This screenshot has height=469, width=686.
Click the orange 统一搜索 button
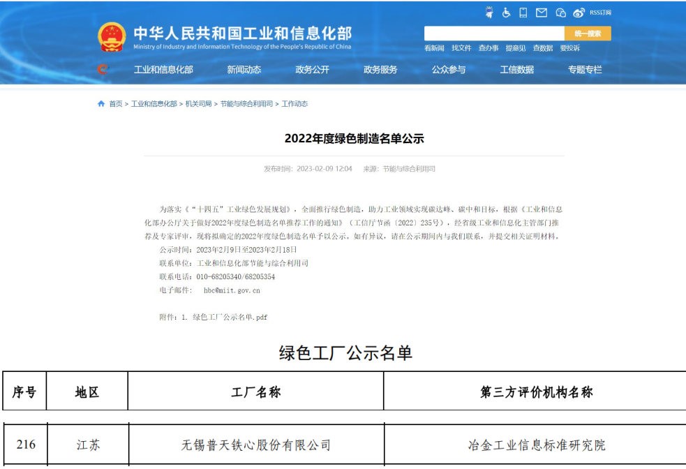(588, 33)
